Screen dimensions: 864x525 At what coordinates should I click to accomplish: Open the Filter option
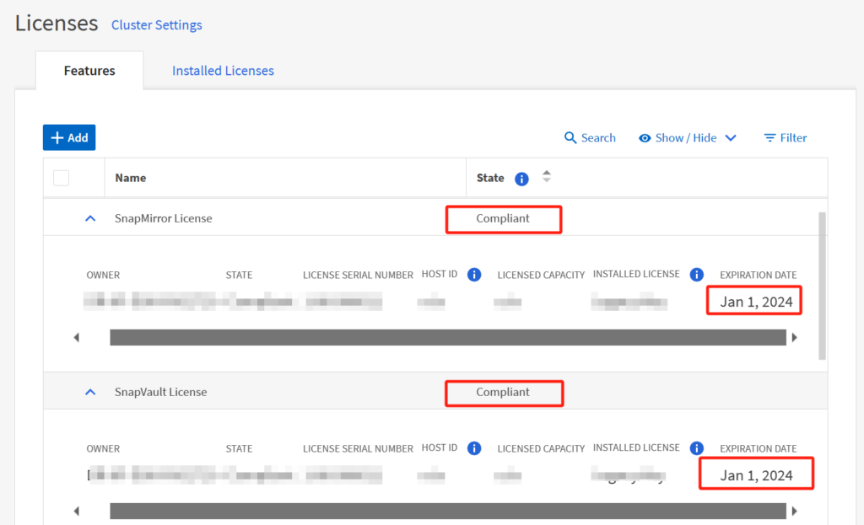coord(786,137)
